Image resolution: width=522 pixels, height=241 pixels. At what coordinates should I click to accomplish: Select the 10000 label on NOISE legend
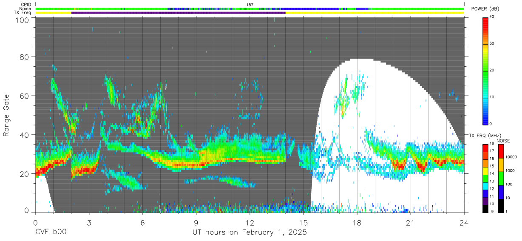pos(511,157)
